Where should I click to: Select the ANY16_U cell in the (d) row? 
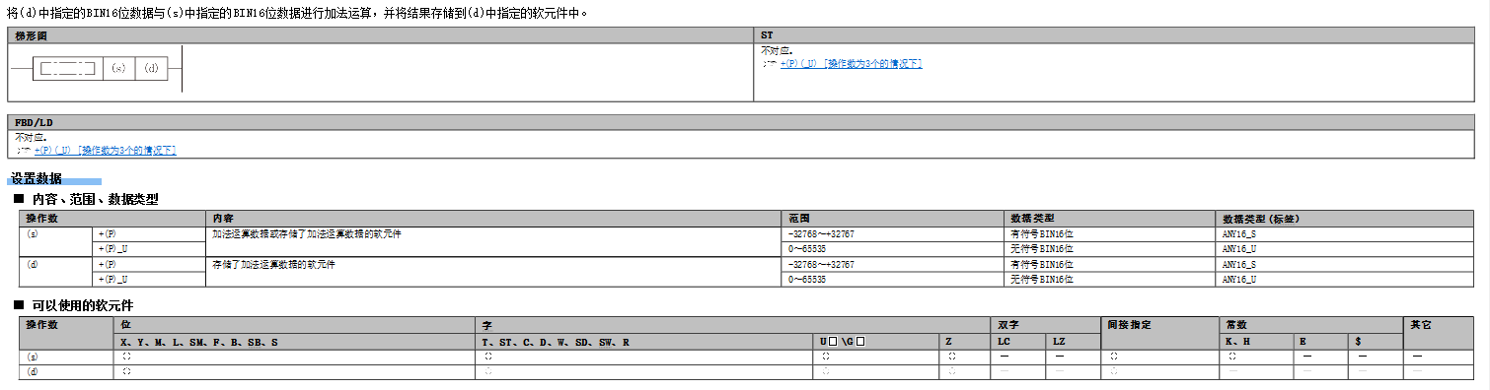1239,279
